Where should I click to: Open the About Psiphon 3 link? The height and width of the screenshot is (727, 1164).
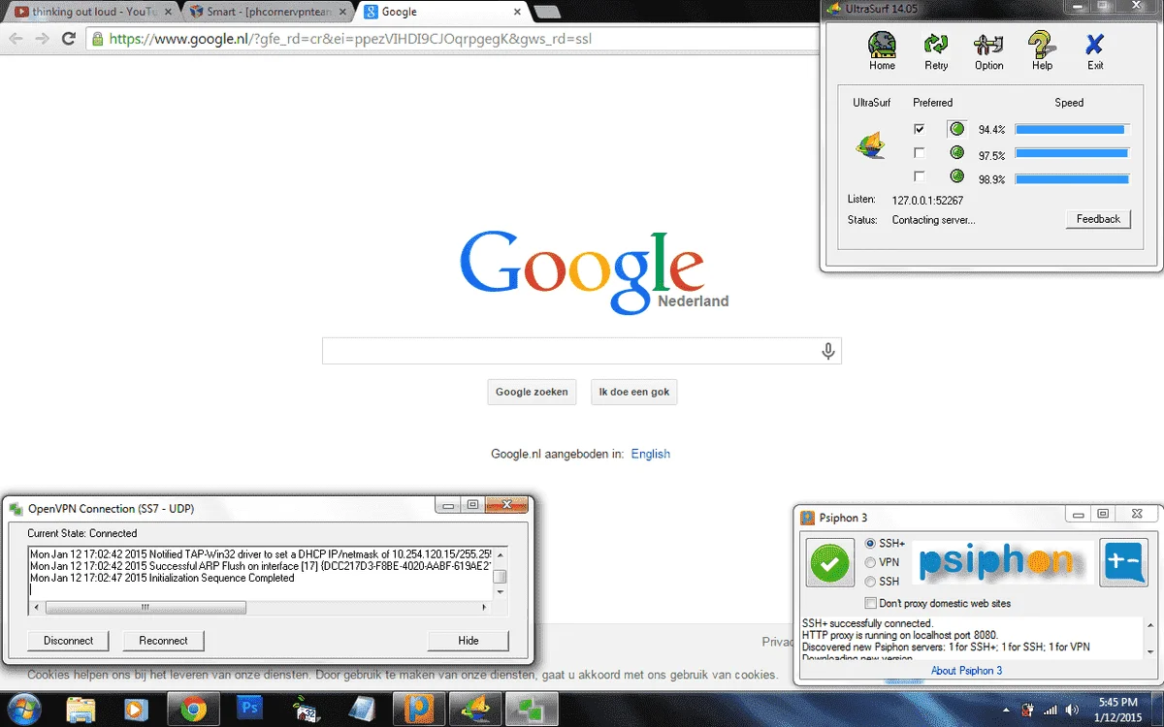tap(966, 671)
